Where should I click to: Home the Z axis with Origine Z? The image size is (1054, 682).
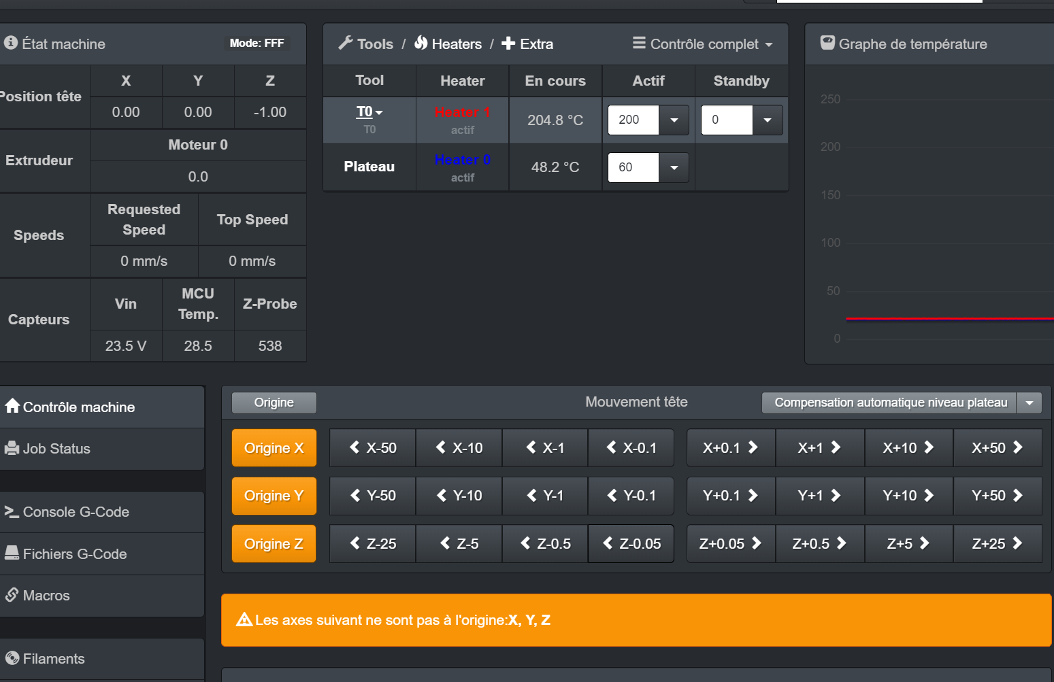click(274, 544)
